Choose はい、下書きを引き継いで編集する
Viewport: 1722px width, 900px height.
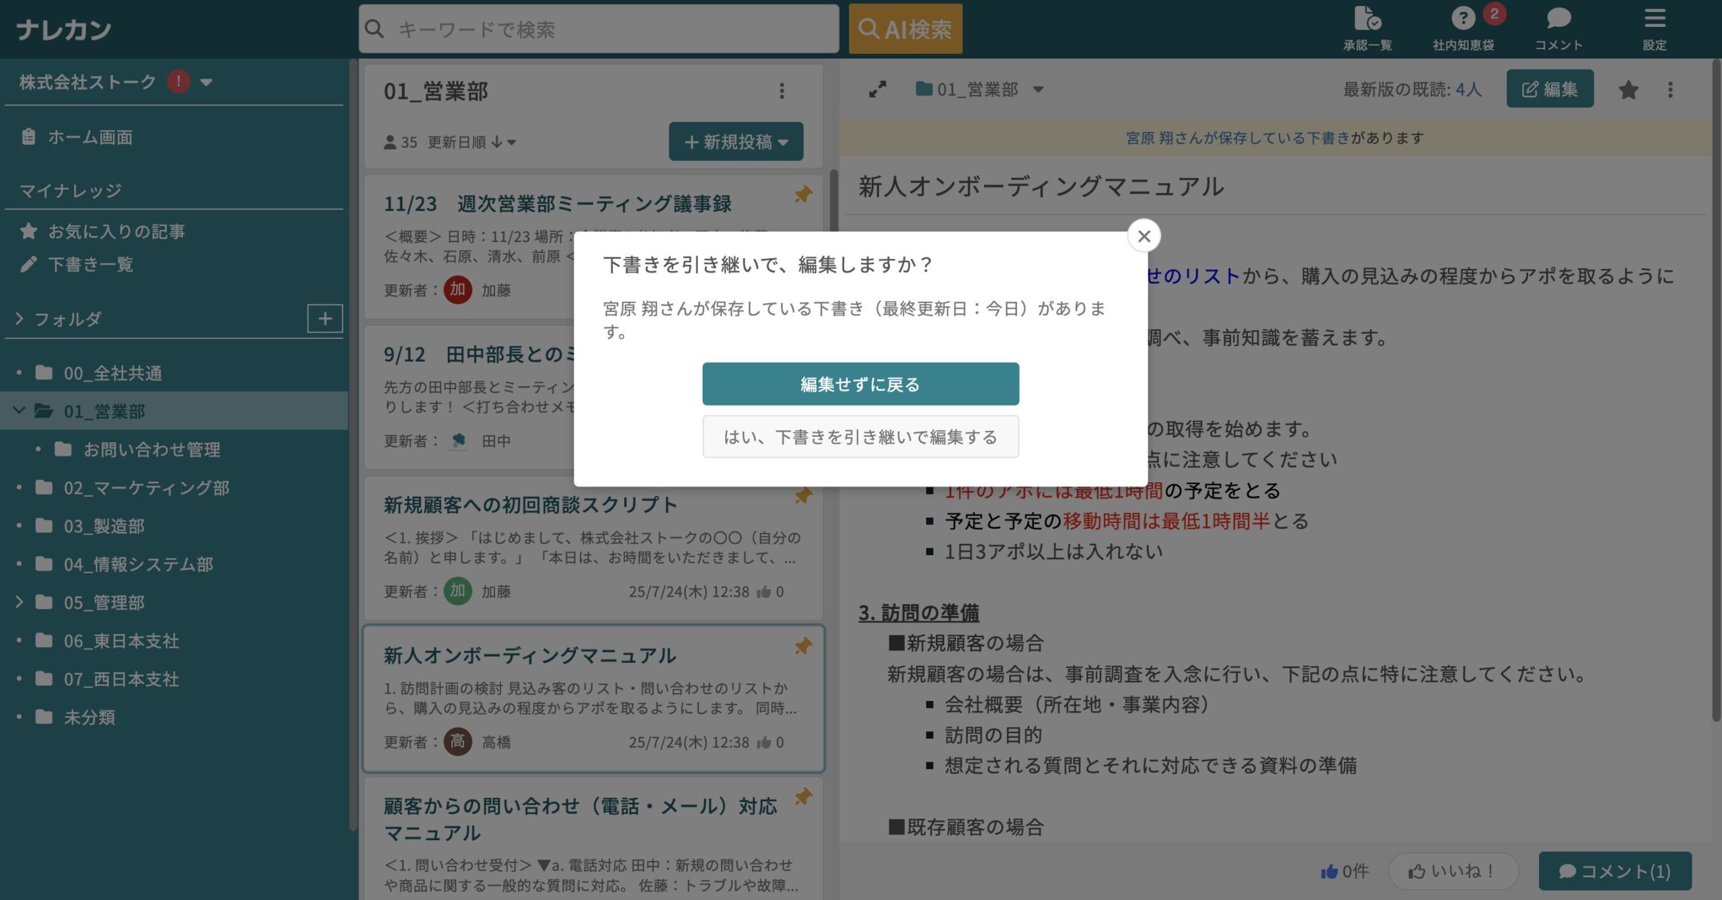pos(860,437)
